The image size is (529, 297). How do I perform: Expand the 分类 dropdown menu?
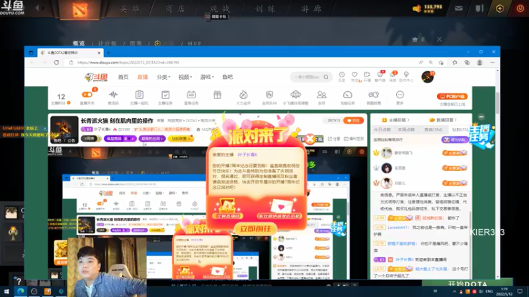[x=163, y=77]
